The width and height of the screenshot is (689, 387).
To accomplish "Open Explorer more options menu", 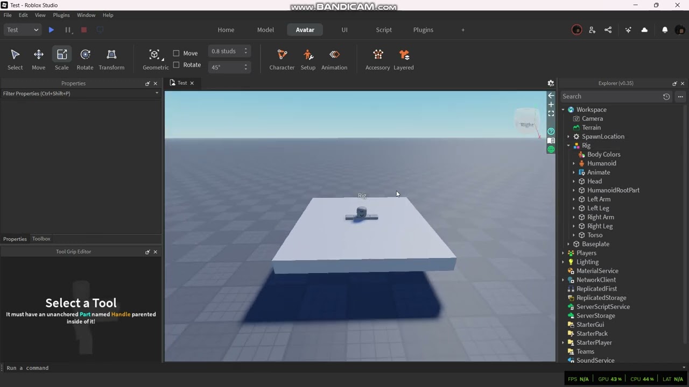I will [x=680, y=97].
